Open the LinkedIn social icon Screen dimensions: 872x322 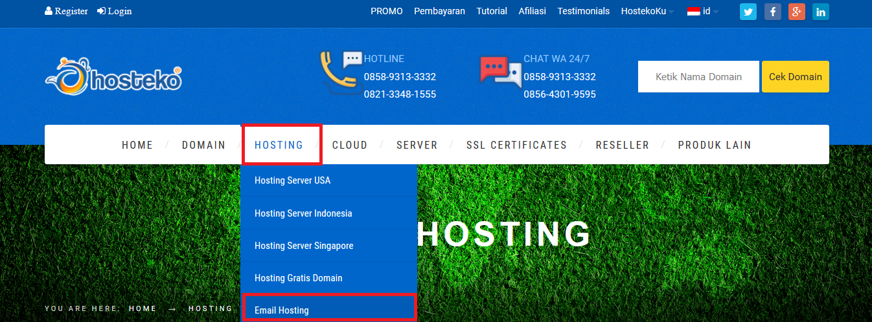[821, 12]
